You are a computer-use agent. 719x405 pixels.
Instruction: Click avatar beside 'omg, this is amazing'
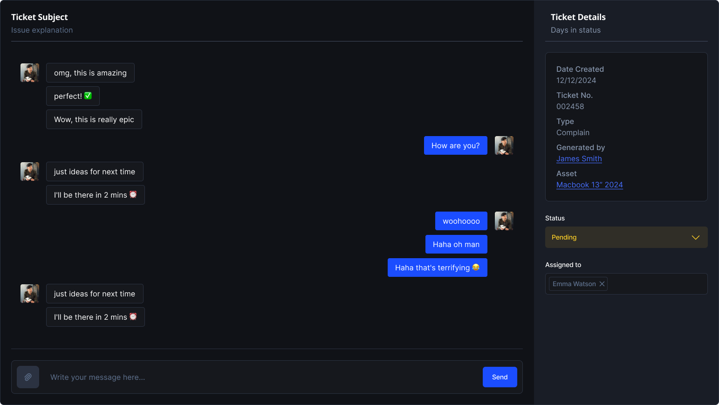[30, 73]
